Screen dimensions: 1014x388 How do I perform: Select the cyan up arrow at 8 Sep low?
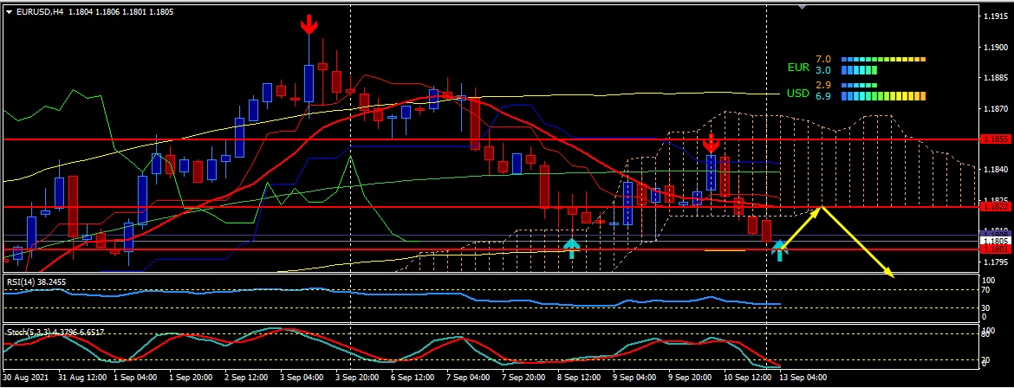571,248
